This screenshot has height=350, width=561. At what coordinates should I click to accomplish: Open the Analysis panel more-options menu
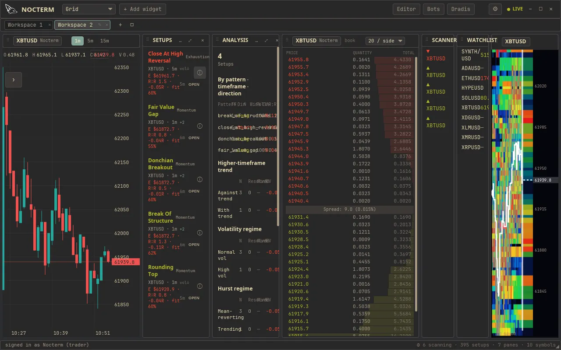(x=256, y=40)
